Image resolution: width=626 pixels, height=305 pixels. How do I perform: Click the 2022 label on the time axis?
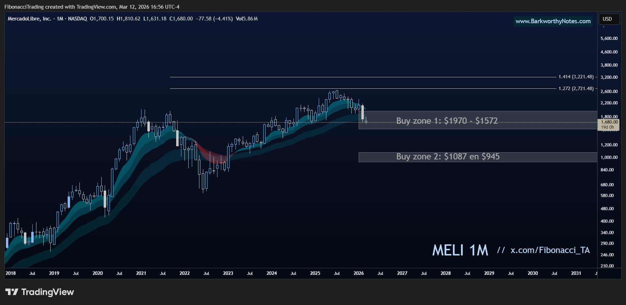[185, 273]
